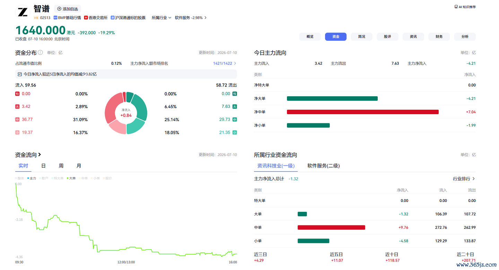499x270 pixels.
Task: Toggle the 主力 series in chart legend
Action: click(32, 178)
